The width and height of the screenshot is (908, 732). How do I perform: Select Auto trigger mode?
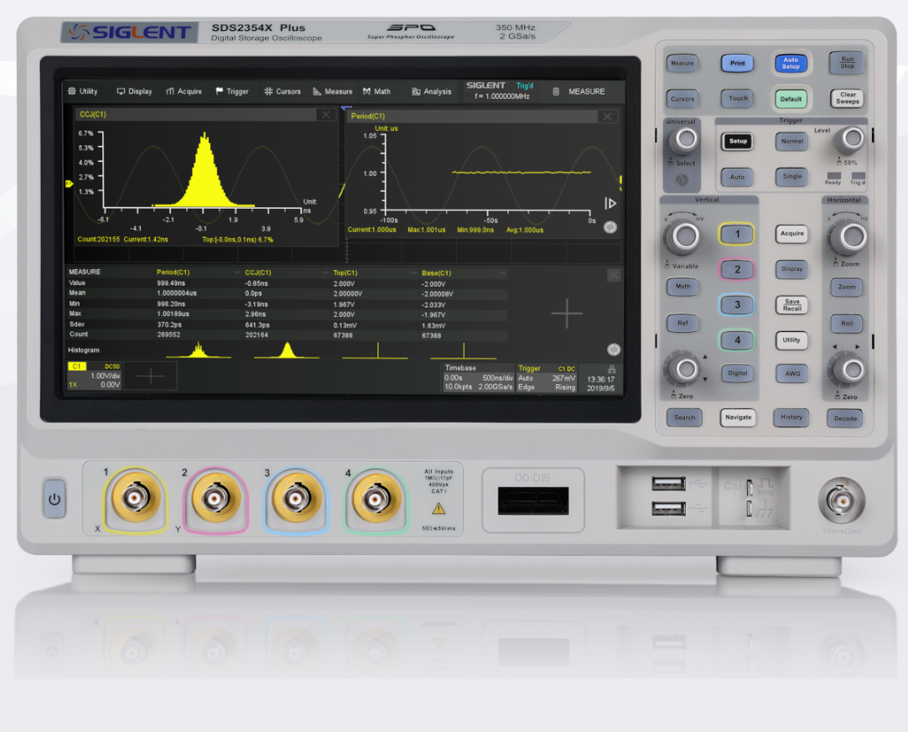point(737,177)
